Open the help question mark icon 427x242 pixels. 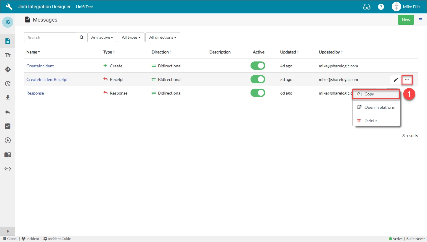381,7
